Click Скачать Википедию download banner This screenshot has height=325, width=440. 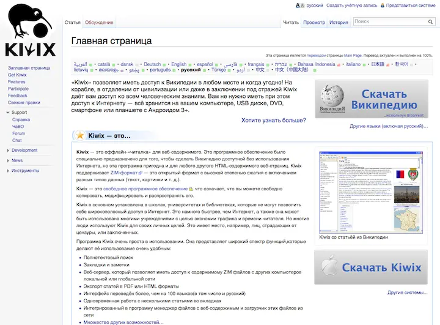(372, 99)
